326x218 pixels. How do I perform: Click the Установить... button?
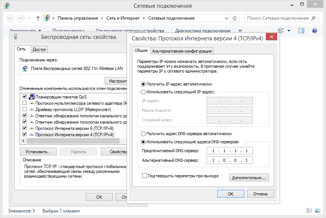coord(38,152)
